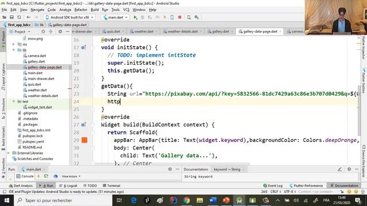Open the SDK Manager toolbar icon
This screenshot has height=206, width=367.
197,17
